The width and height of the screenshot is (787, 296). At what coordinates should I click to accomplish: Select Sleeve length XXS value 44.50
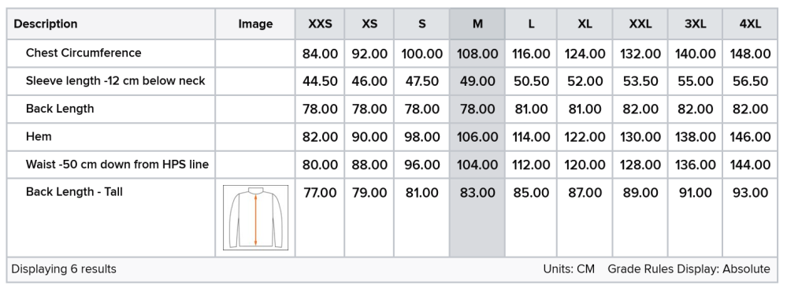click(320, 81)
